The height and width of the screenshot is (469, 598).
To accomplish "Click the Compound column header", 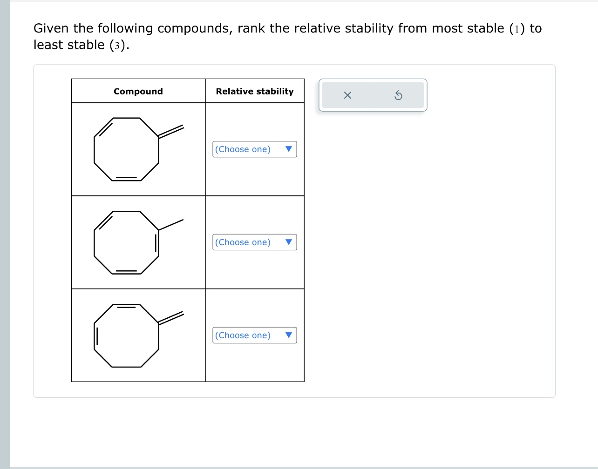I will click(138, 91).
